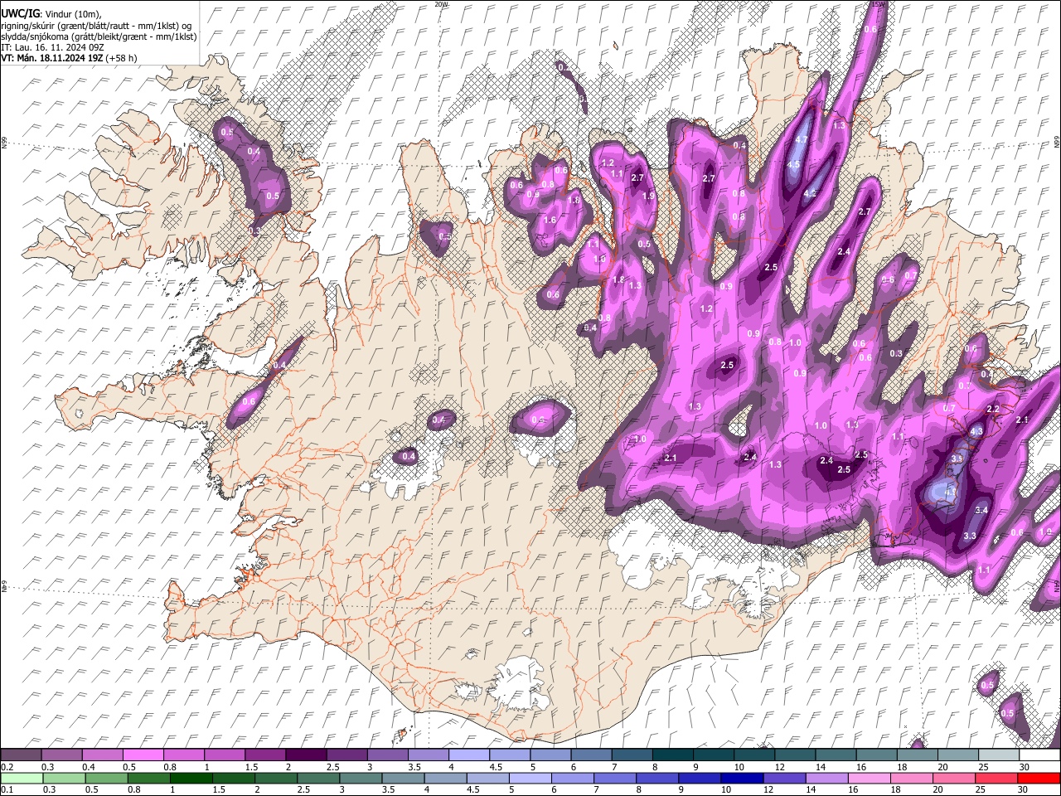Click the snow scale swatch between 0.2 and 0.3
This screenshot has width=1061, height=796.
click(x=22, y=755)
